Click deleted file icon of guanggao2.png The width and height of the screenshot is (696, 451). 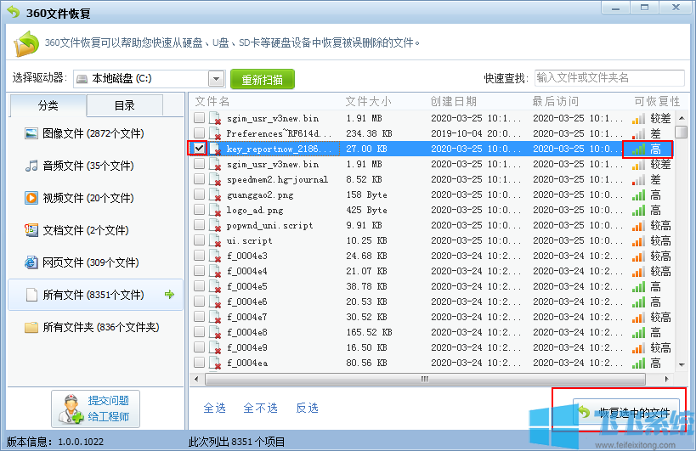point(215,195)
